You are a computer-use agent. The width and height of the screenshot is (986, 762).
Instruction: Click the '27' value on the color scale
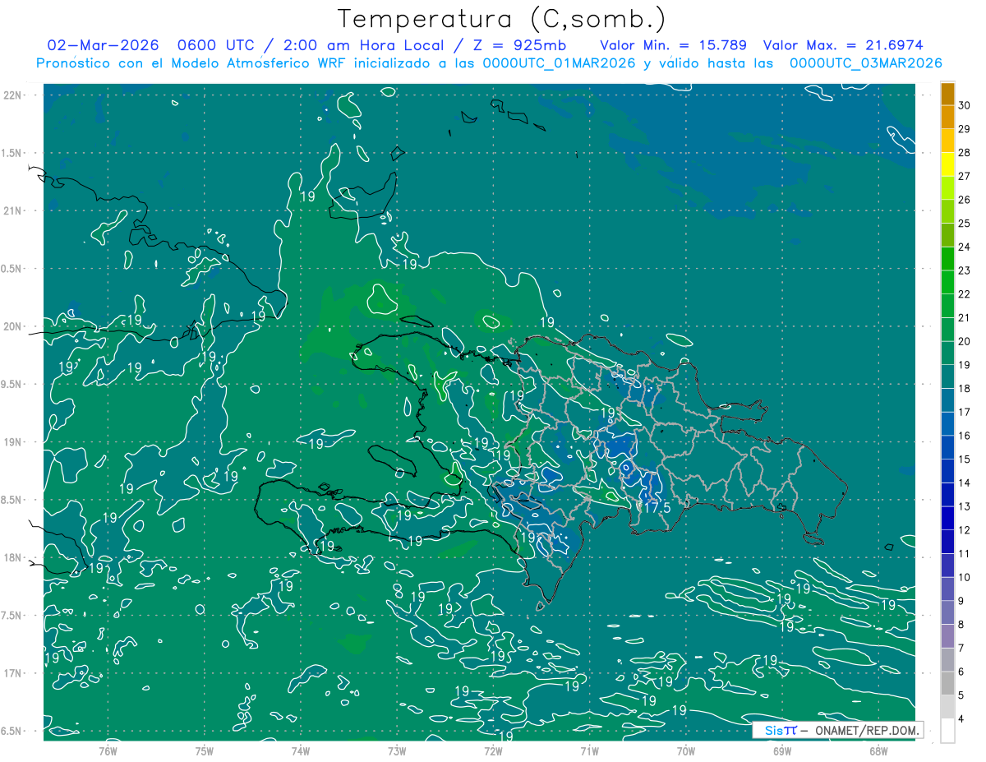tap(964, 177)
